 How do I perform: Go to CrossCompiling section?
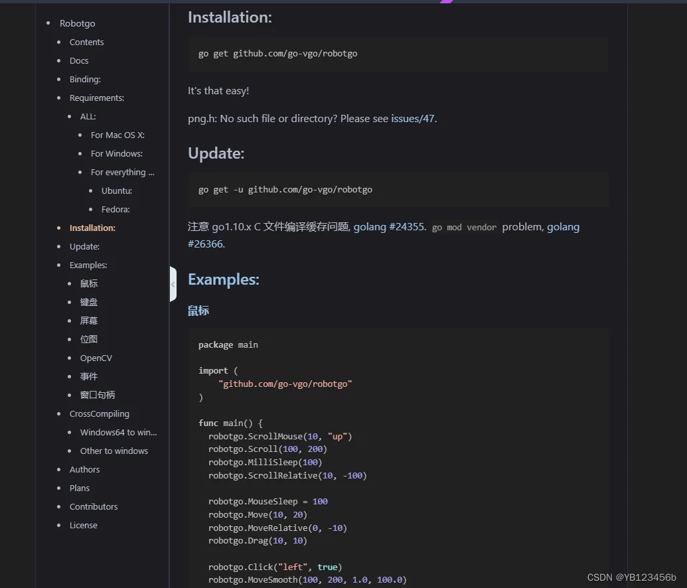pos(100,413)
